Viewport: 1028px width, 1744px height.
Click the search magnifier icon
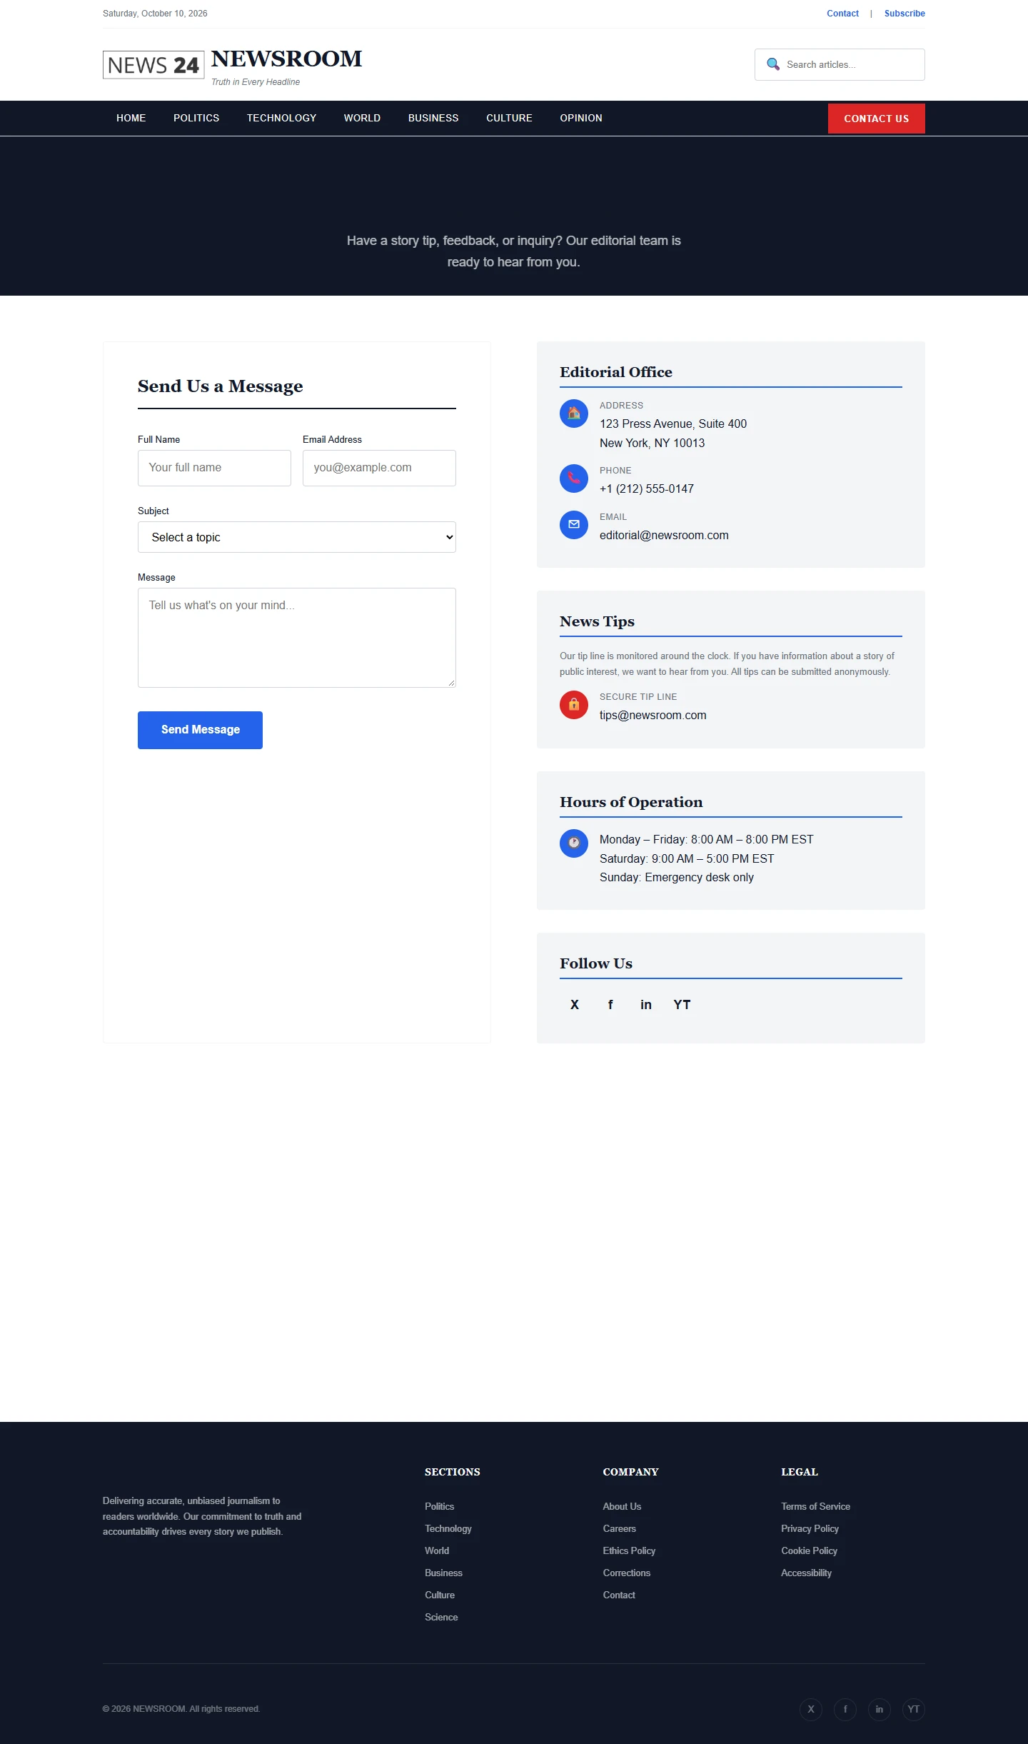[772, 64]
